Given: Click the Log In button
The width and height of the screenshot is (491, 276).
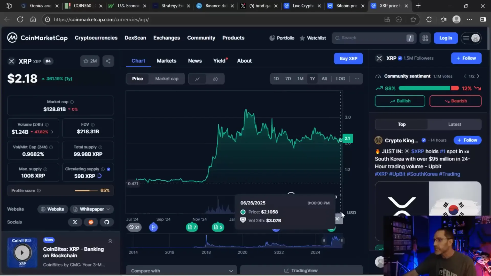Looking at the screenshot, I should click(445, 38).
